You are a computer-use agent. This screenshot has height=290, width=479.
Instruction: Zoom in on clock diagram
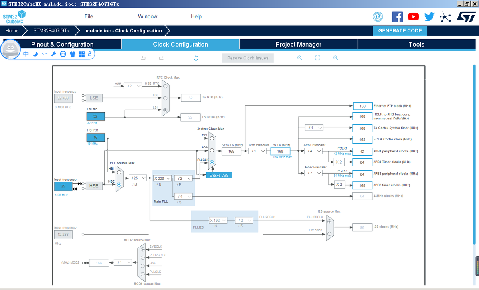[300, 58]
